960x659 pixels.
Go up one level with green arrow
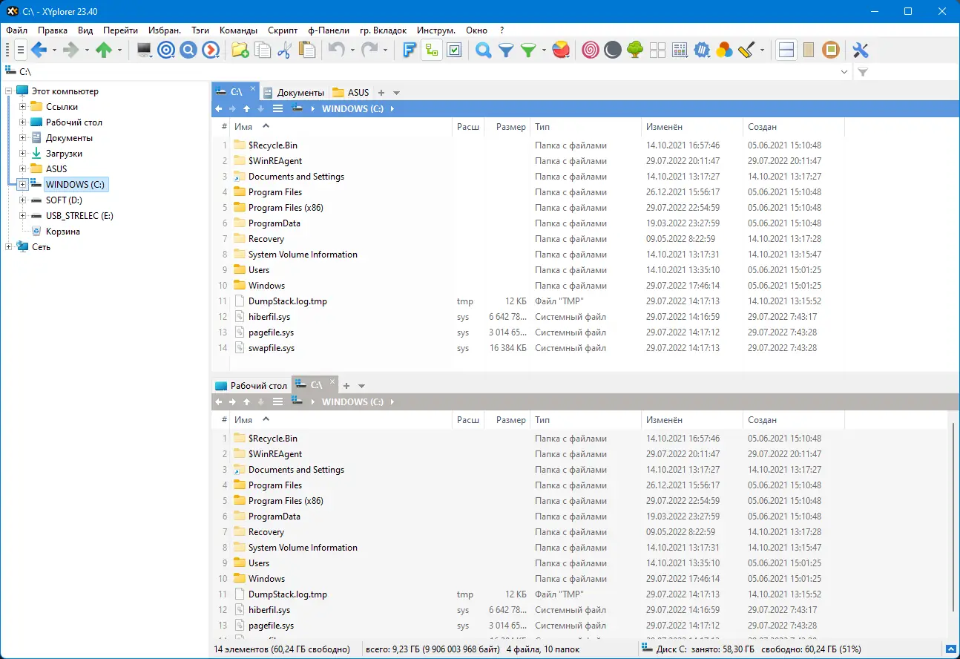[104, 50]
